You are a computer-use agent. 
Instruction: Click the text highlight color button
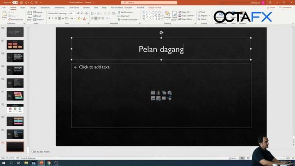pyautogui.click(x=79, y=18)
